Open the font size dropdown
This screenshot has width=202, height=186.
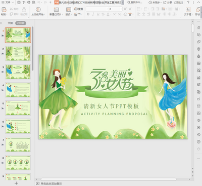coord(121,9)
